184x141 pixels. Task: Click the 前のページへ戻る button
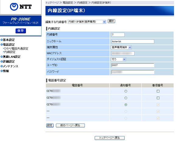coord(70,125)
